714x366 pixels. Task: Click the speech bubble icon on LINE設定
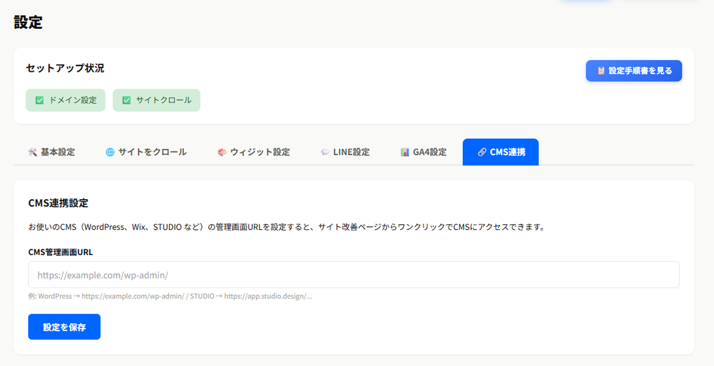tap(325, 152)
